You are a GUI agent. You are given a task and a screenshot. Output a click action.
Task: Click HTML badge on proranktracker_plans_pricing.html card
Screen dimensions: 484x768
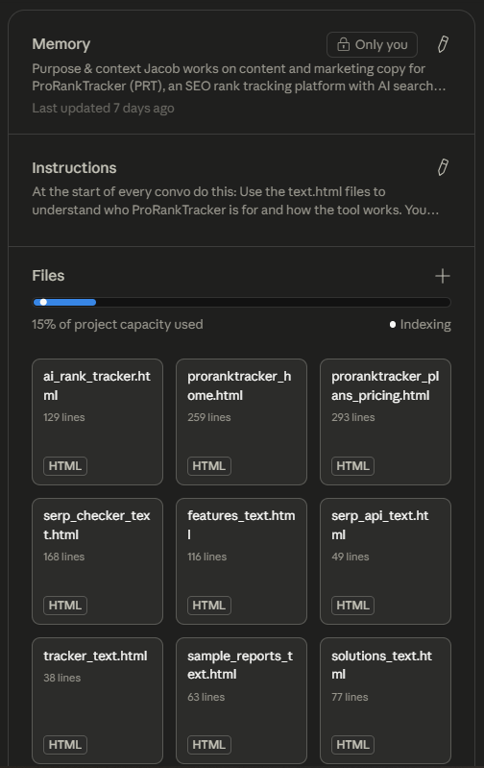point(352,466)
